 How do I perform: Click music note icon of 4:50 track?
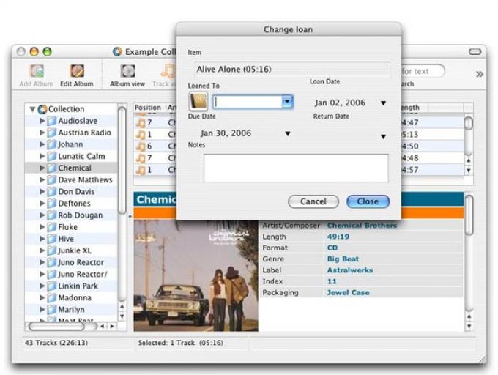140,146
